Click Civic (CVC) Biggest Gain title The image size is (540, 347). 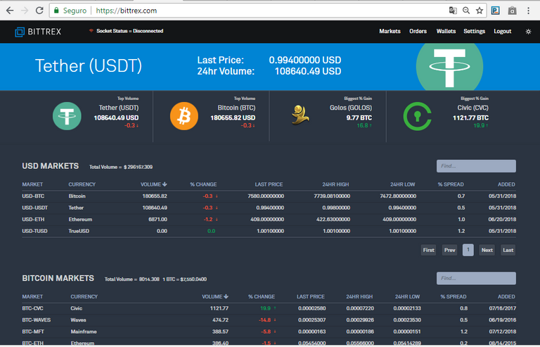pos(472,108)
